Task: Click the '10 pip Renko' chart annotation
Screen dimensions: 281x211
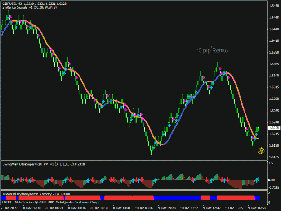Action: tap(212, 50)
